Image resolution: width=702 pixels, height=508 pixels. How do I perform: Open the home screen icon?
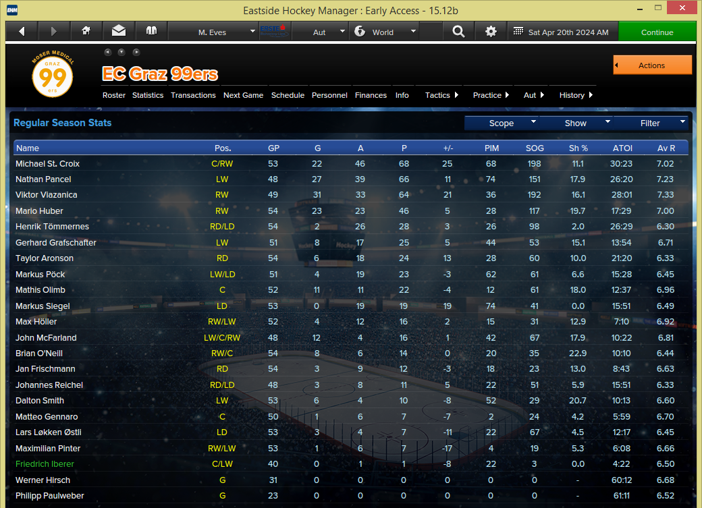[86, 31]
